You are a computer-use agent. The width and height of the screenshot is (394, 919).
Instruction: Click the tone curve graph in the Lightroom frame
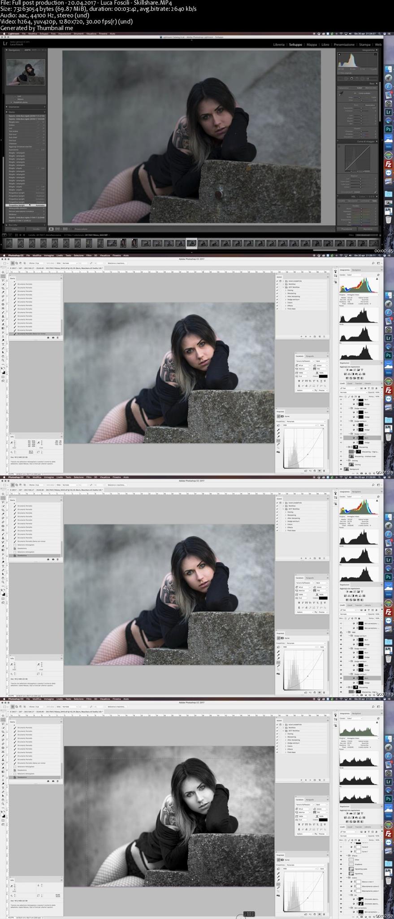click(x=357, y=158)
